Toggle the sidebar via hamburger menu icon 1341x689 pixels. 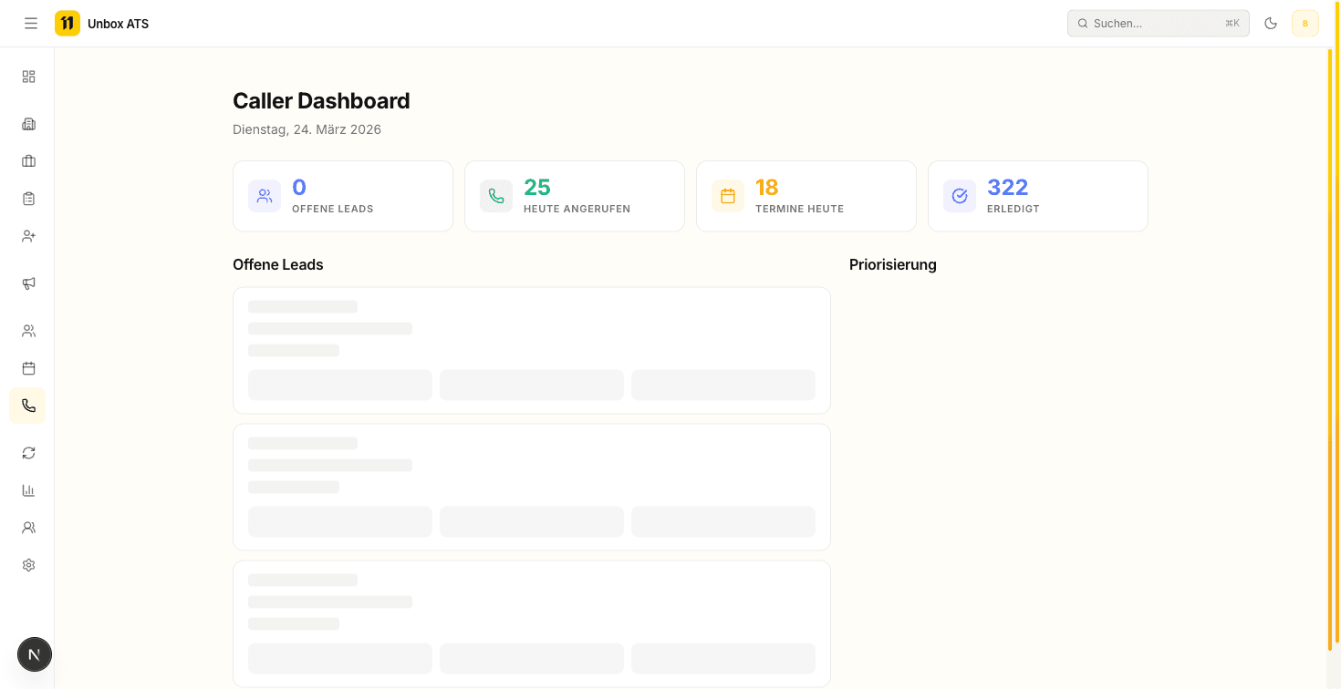tap(30, 23)
